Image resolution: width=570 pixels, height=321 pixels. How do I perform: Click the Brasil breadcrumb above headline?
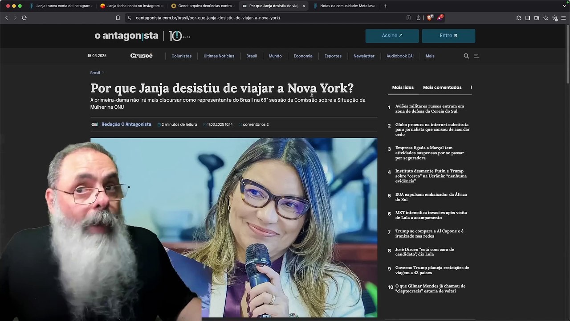click(95, 73)
